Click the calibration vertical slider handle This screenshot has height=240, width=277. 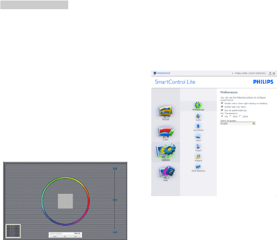tap(115, 200)
